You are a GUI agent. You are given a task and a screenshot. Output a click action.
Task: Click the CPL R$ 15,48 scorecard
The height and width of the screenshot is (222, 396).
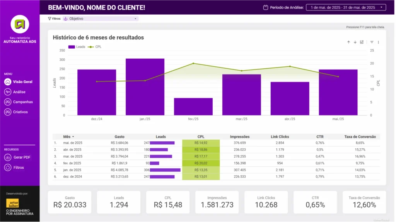tap(168, 202)
